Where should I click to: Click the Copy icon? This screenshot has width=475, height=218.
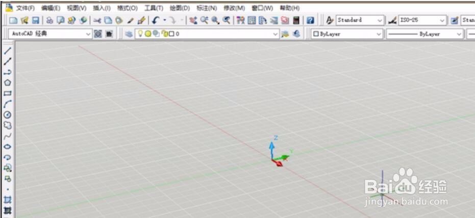(108, 20)
